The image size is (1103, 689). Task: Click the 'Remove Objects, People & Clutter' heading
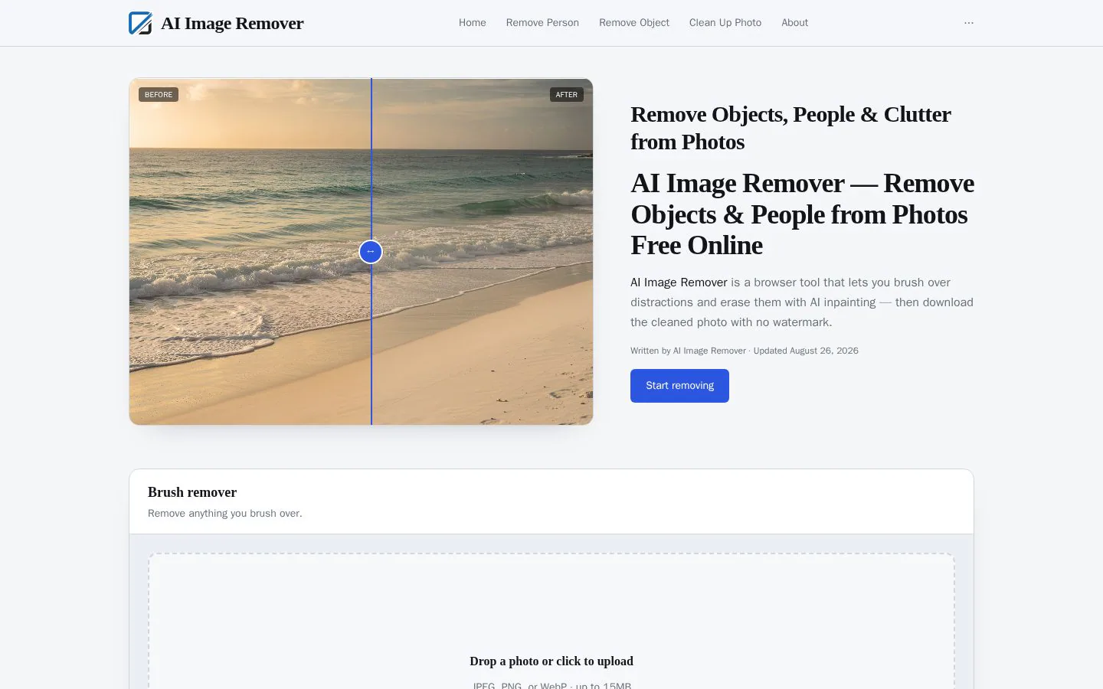(791, 128)
